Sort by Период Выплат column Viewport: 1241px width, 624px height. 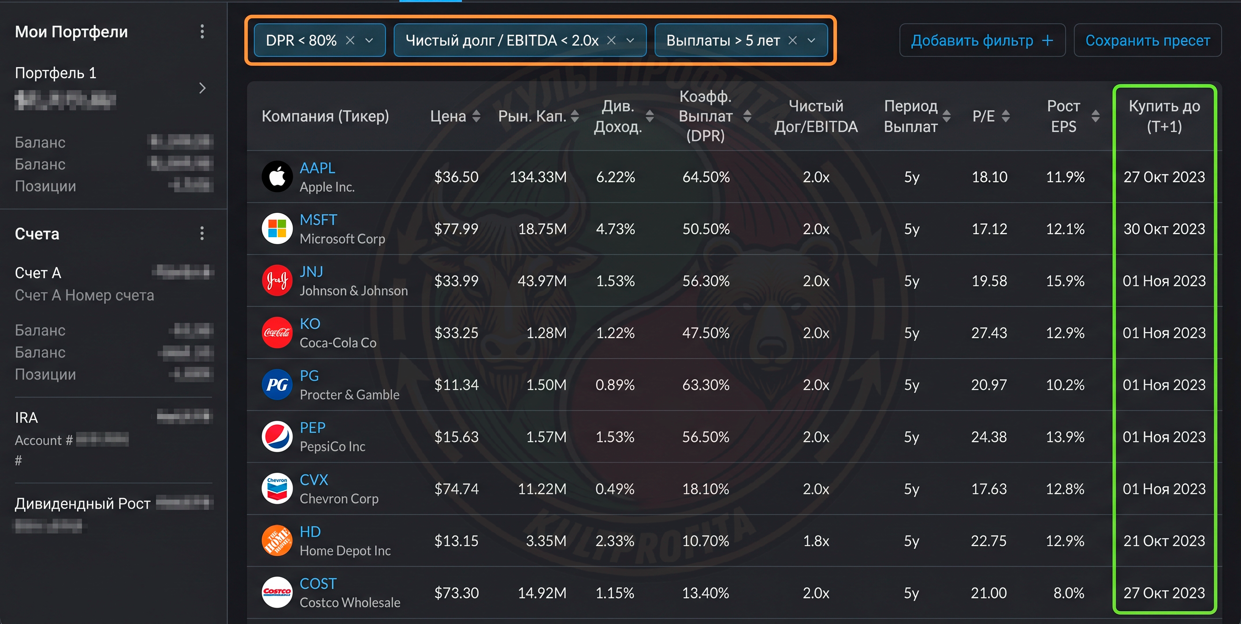[x=946, y=116]
